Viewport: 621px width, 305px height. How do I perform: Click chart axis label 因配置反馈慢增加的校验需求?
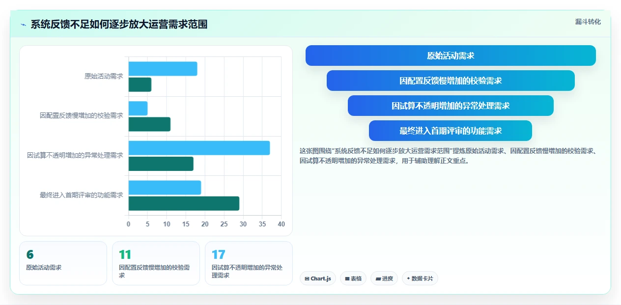pos(82,116)
